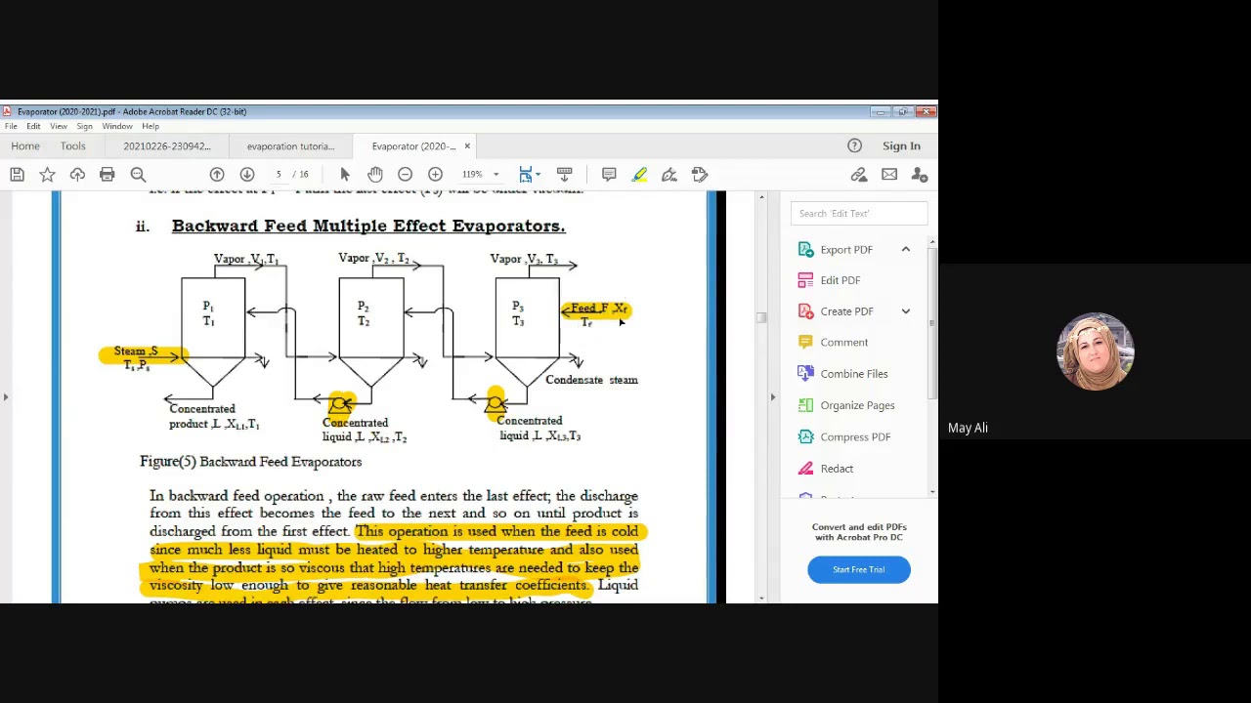Click the page number field
This screenshot has height=703, width=1251.
click(279, 175)
